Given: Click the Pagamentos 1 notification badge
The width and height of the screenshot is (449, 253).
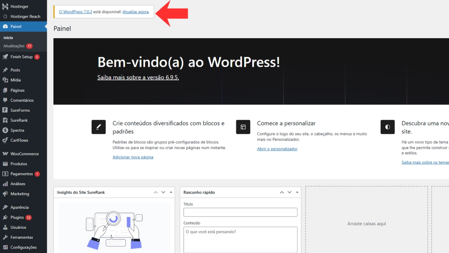Looking at the screenshot, I should click(x=37, y=174).
